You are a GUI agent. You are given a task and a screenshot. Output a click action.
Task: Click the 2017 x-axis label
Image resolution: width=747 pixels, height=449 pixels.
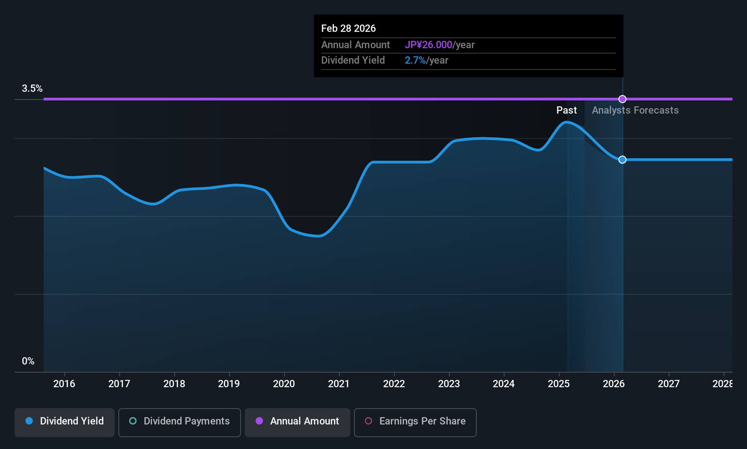[119, 384]
